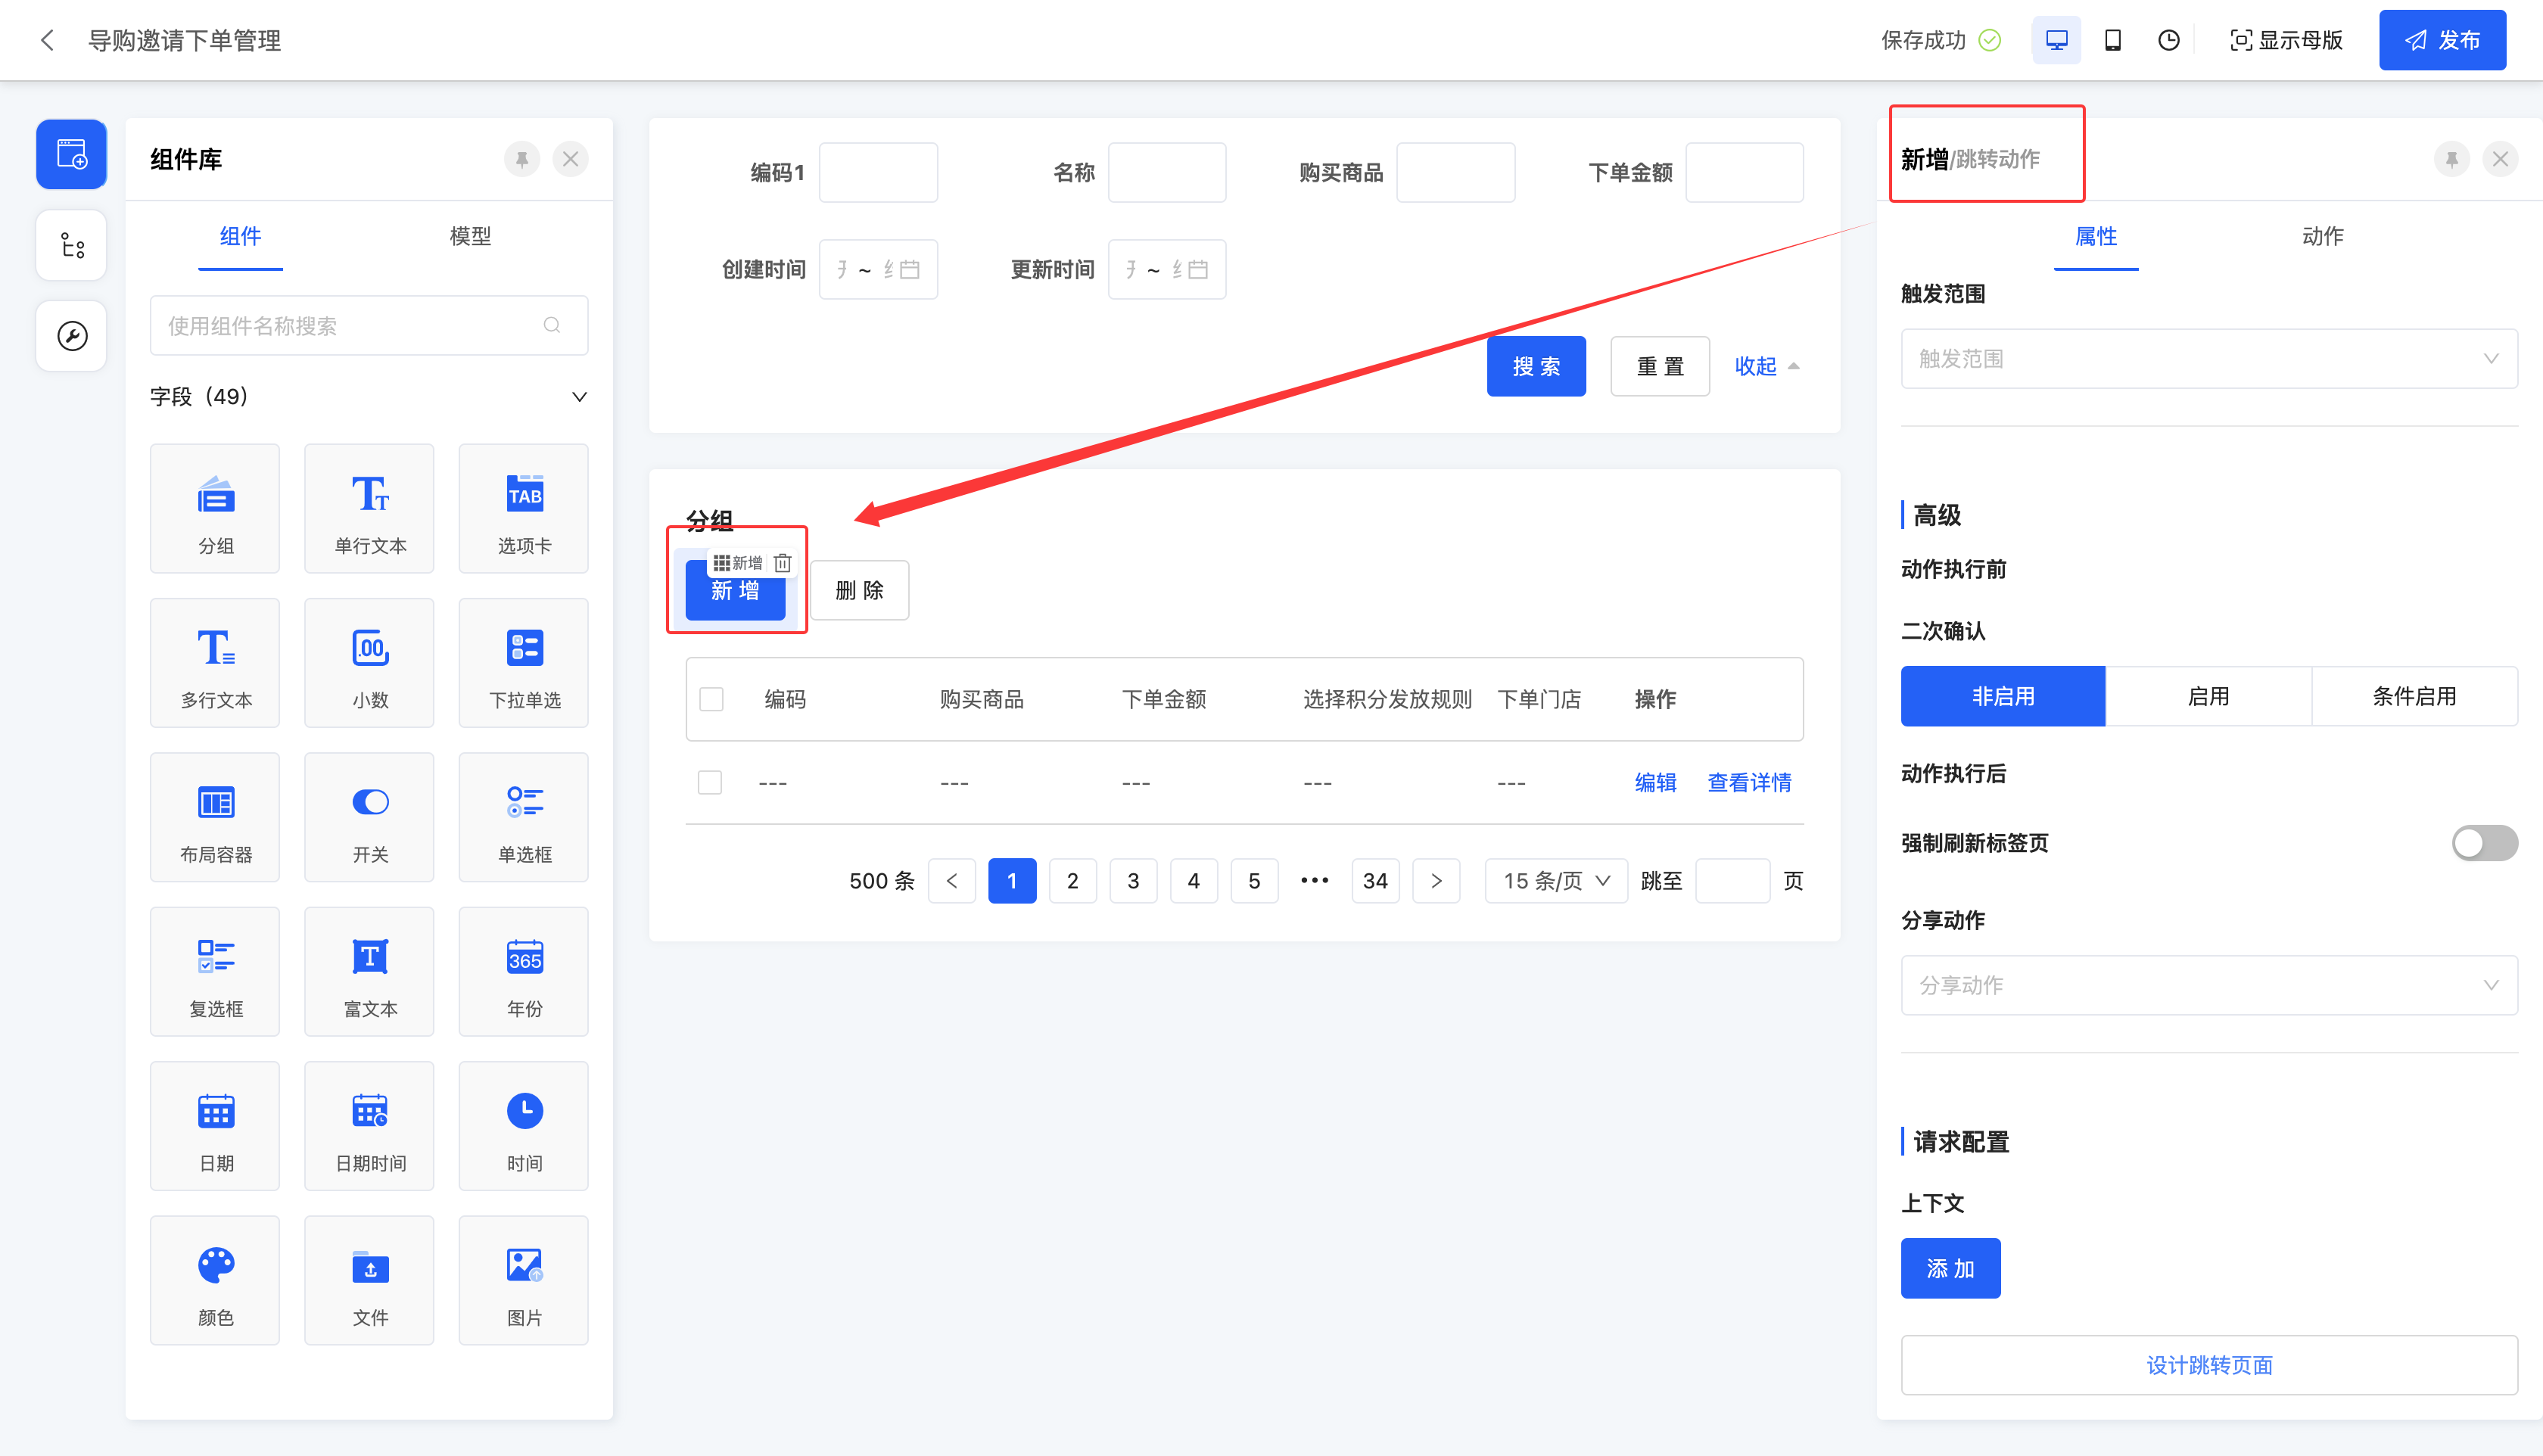The image size is (2543, 1456).
Task: Open the outline tree sidebar icon
Action: tap(71, 245)
